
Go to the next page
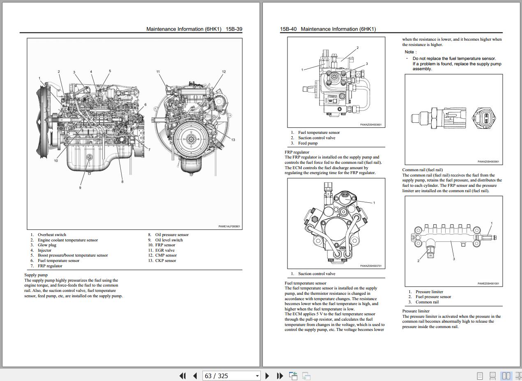tap(267, 376)
